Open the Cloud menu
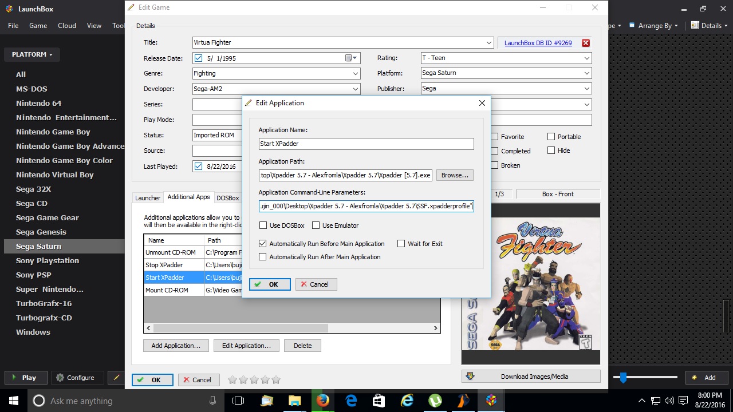The image size is (733, 412). [x=67, y=25]
